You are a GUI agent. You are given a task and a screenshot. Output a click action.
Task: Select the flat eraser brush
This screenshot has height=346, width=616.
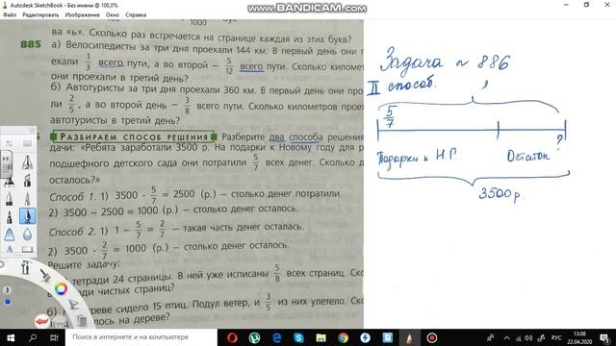[x=27, y=250]
